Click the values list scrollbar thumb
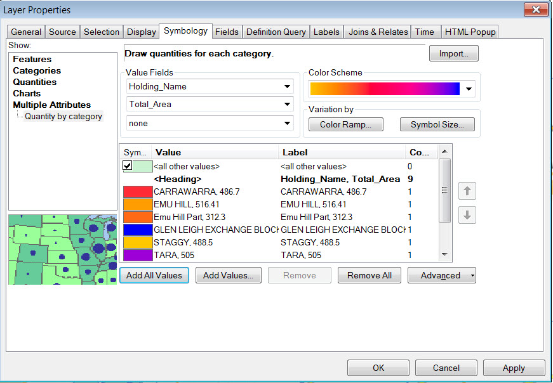553x383 pixels. 444,190
